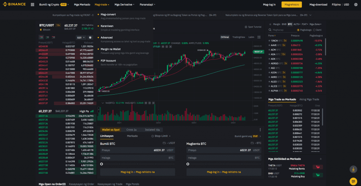Favorite the AAVE/BTC pair star
Screen dimensions: 361x186
point(269,45)
